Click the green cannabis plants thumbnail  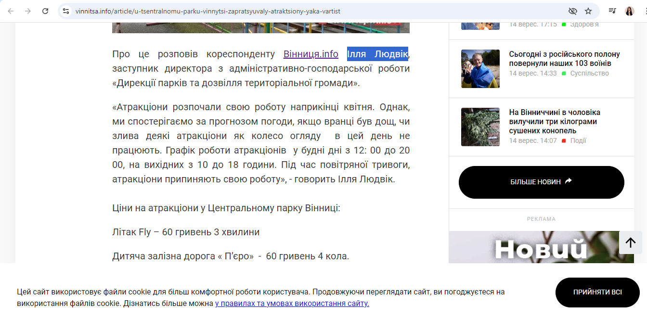click(x=480, y=127)
